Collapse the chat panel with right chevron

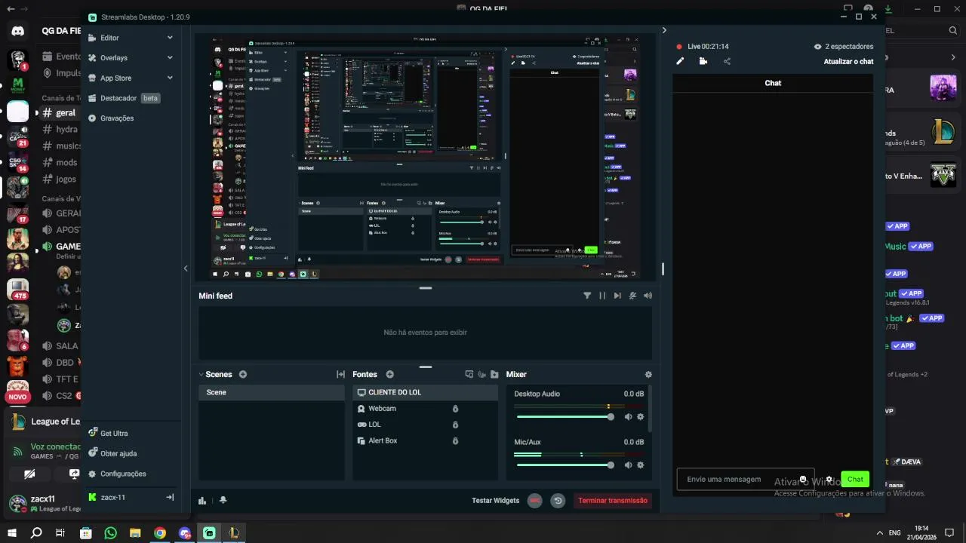[664, 30]
